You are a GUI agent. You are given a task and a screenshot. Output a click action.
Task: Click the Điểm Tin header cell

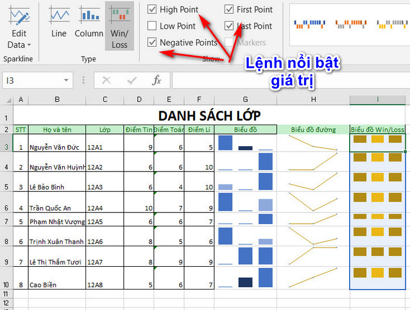tap(139, 129)
